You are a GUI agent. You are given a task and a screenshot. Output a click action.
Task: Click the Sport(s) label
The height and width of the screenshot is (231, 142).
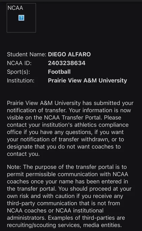(x=18, y=72)
